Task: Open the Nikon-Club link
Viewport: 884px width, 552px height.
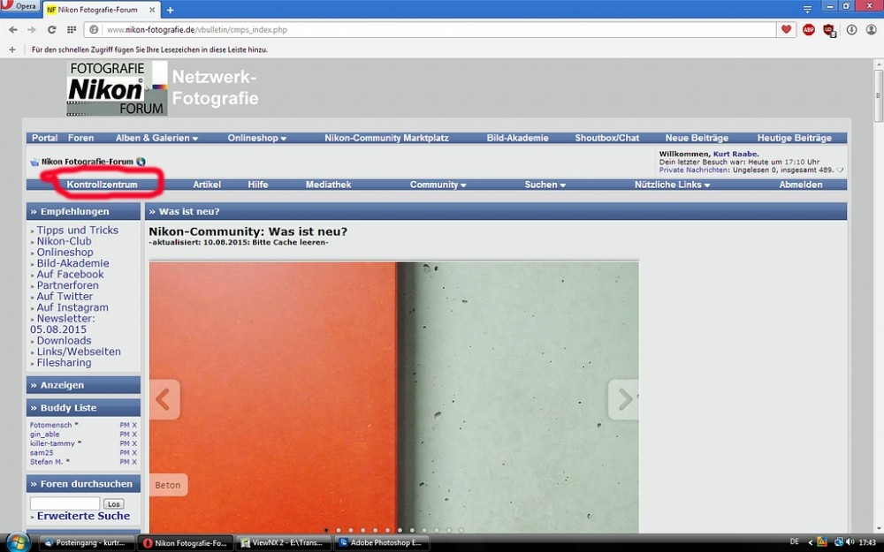Action: 64,241
